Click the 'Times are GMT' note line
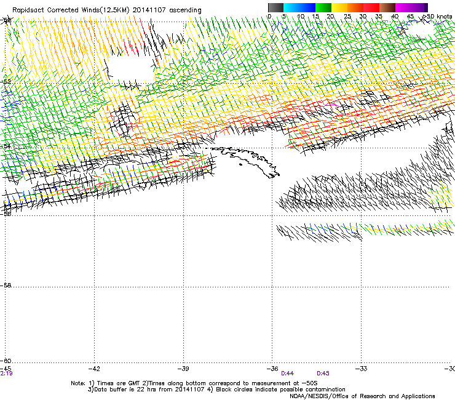The height and width of the screenshot is (400, 455). click(194, 383)
